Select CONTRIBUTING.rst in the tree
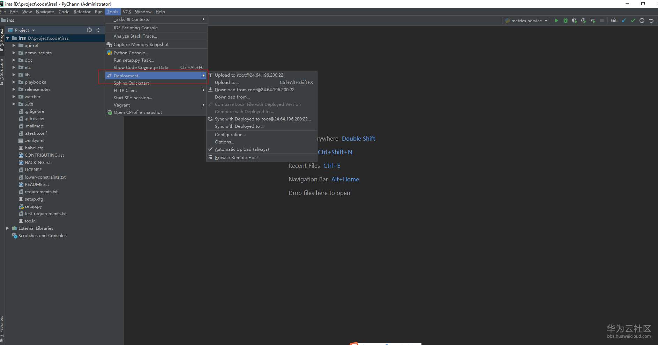 coord(44,155)
